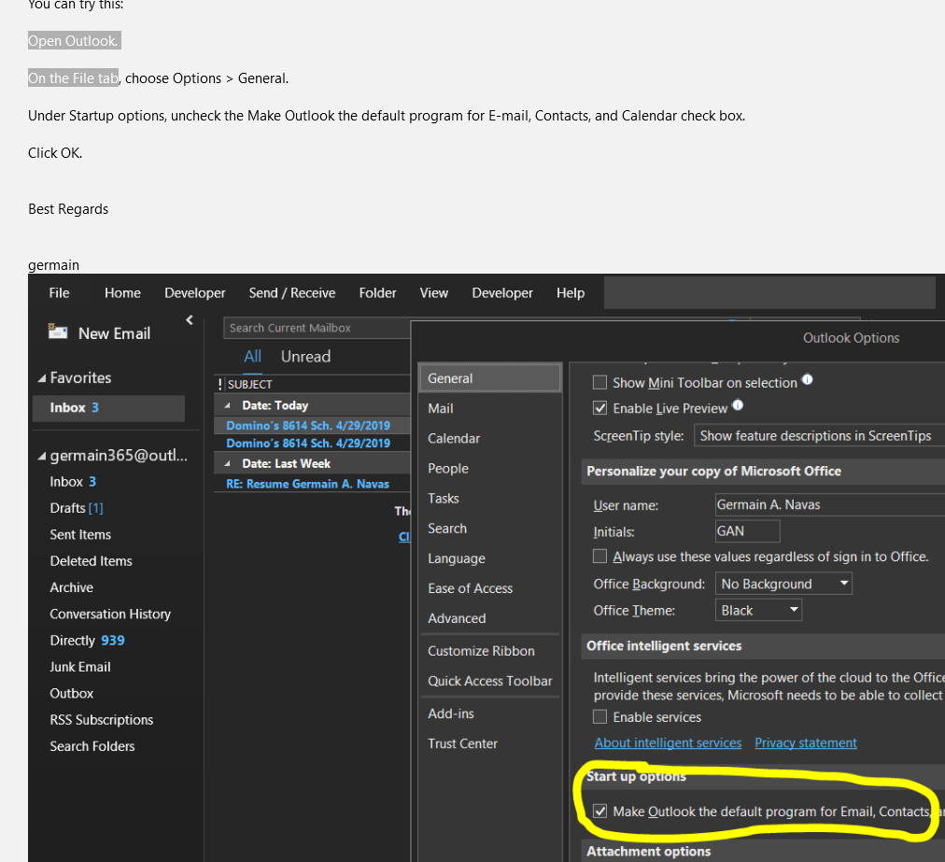This screenshot has height=862, width=945.
Task: Uncheck Make Outlook the default program checkbox
Action: pos(599,812)
